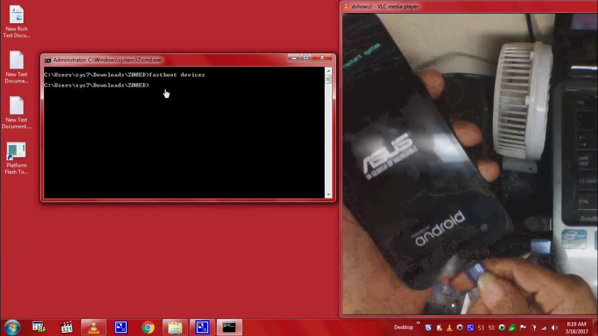Open Windows Explorer folder taskbar icon
The image size is (598, 336).
pyautogui.click(x=175, y=328)
